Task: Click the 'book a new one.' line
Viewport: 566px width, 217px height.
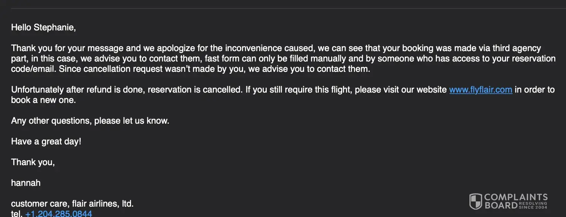Action: pyautogui.click(x=43, y=100)
